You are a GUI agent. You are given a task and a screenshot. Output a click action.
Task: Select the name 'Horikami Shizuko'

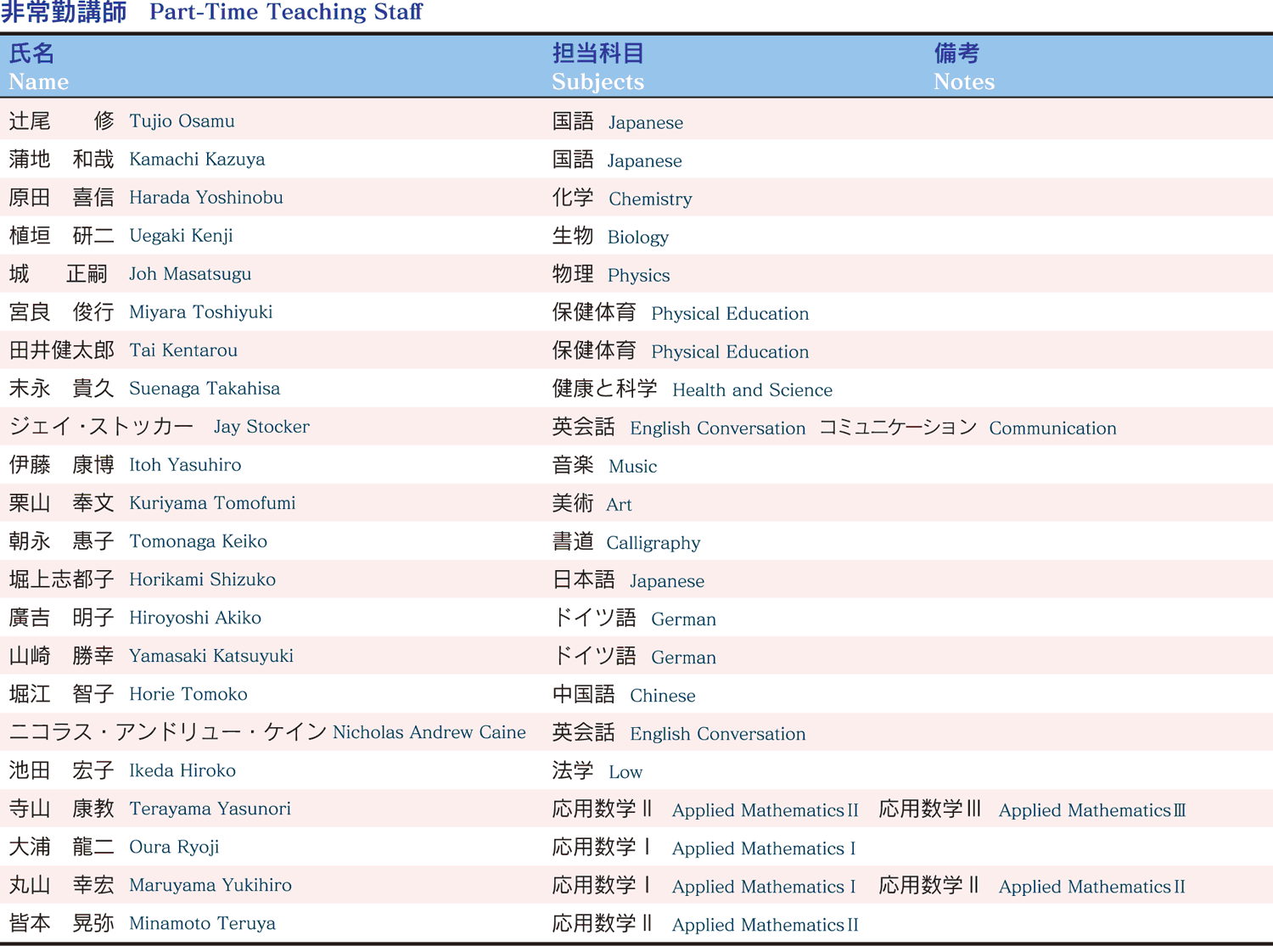coord(202,579)
